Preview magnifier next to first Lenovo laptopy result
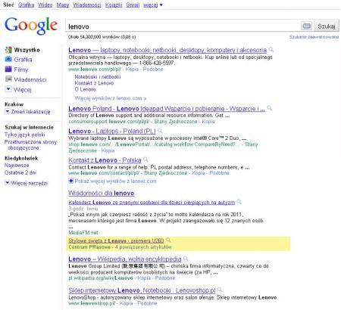The width and height of the screenshot is (341, 310). click(x=271, y=49)
